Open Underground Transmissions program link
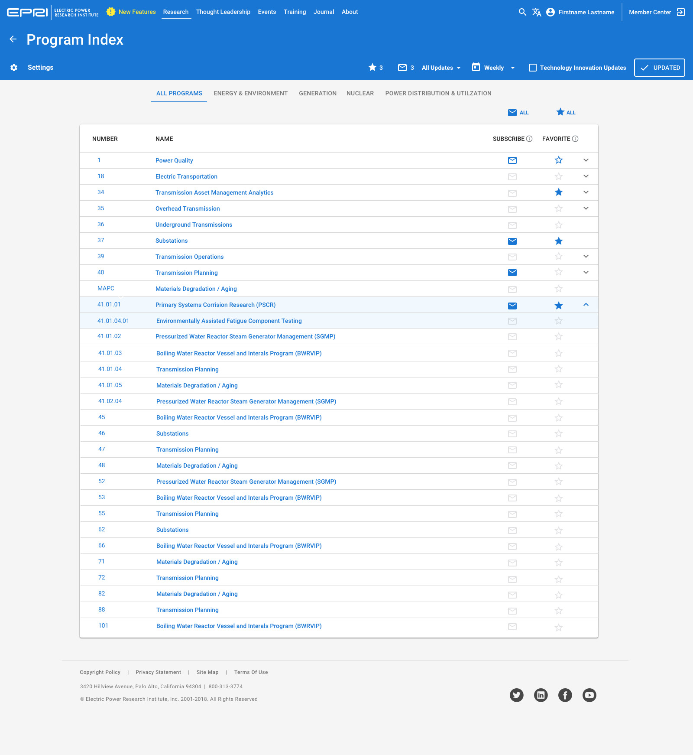 [194, 225]
